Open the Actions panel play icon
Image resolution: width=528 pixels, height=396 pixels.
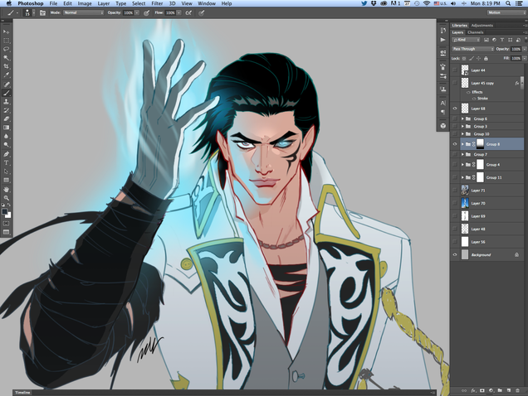point(443,40)
